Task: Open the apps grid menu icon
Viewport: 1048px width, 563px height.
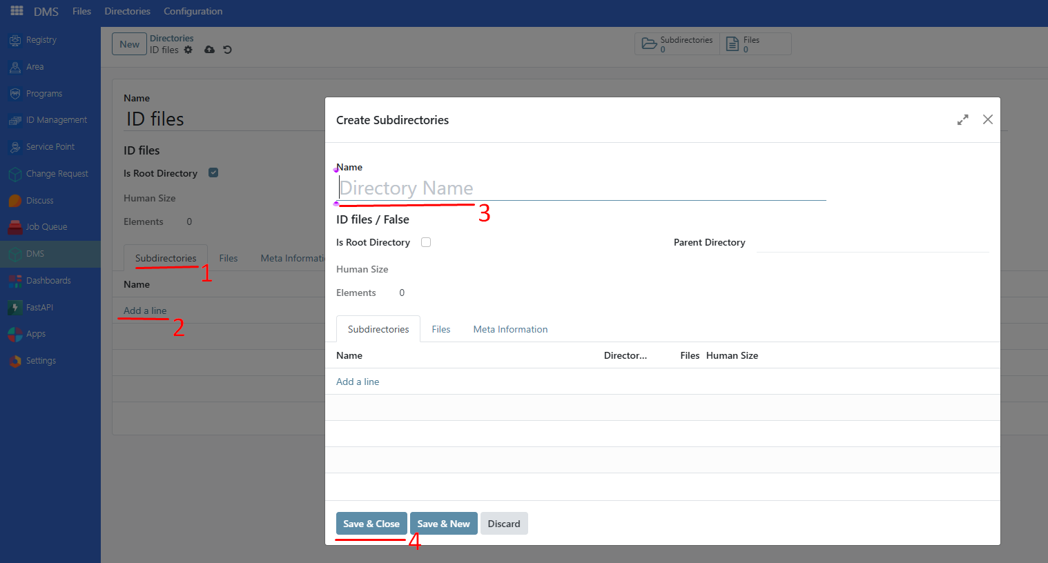Action: point(17,11)
